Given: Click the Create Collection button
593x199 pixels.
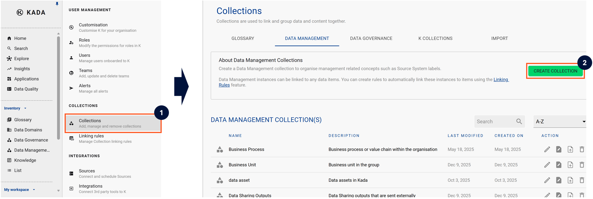Looking at the screenshot, I should pos(555,71).
